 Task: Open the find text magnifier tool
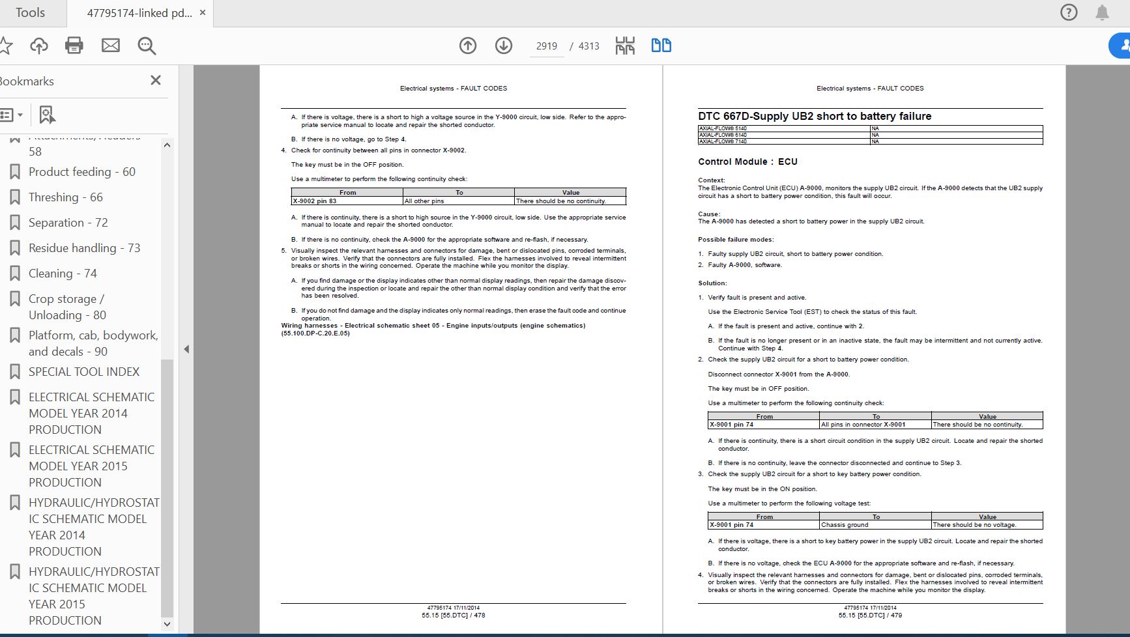(x=147, y=46)
